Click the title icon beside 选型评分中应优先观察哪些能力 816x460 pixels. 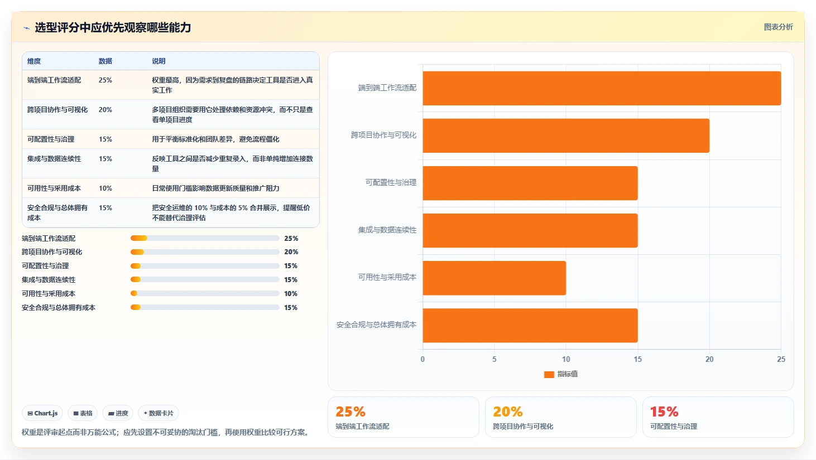(26, 28)
